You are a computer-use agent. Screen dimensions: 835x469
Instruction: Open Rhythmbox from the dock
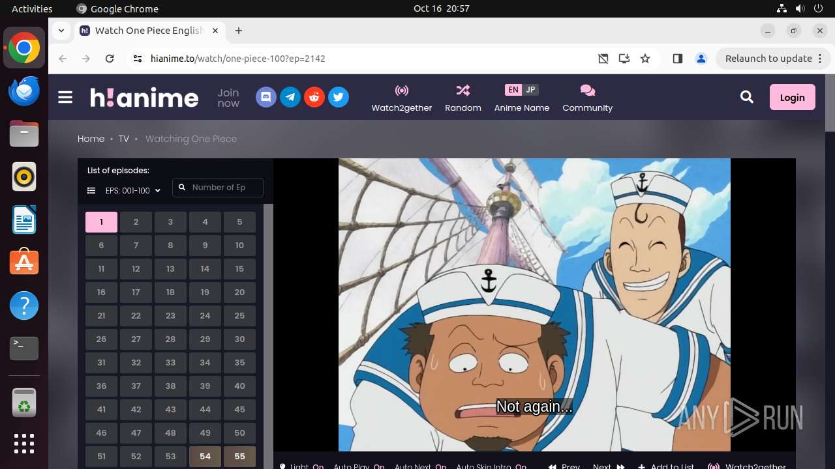click(24, 177)
